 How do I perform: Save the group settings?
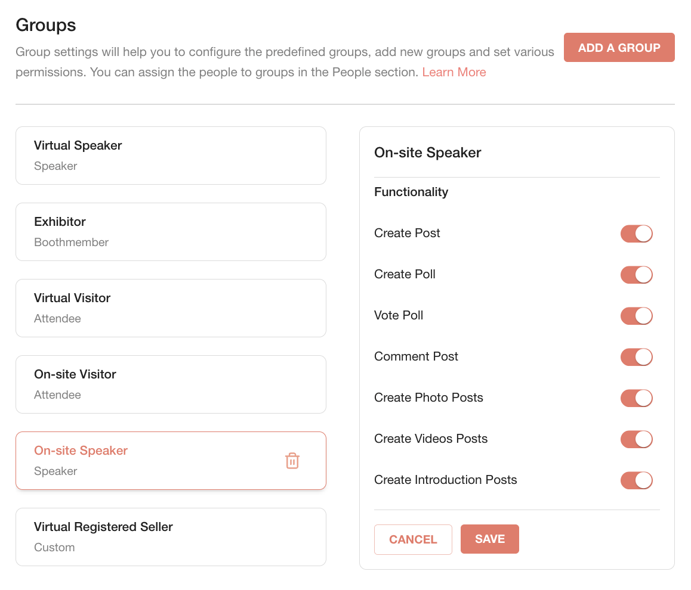pyautogui.click(x=489, y=539)
